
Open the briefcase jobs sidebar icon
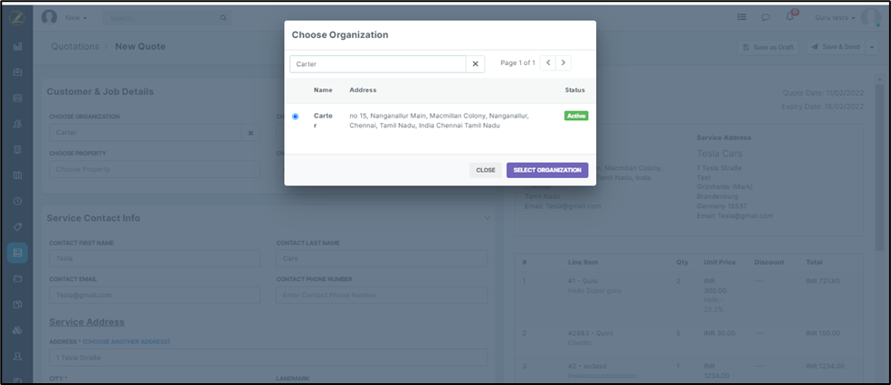(x=17, y=72)
